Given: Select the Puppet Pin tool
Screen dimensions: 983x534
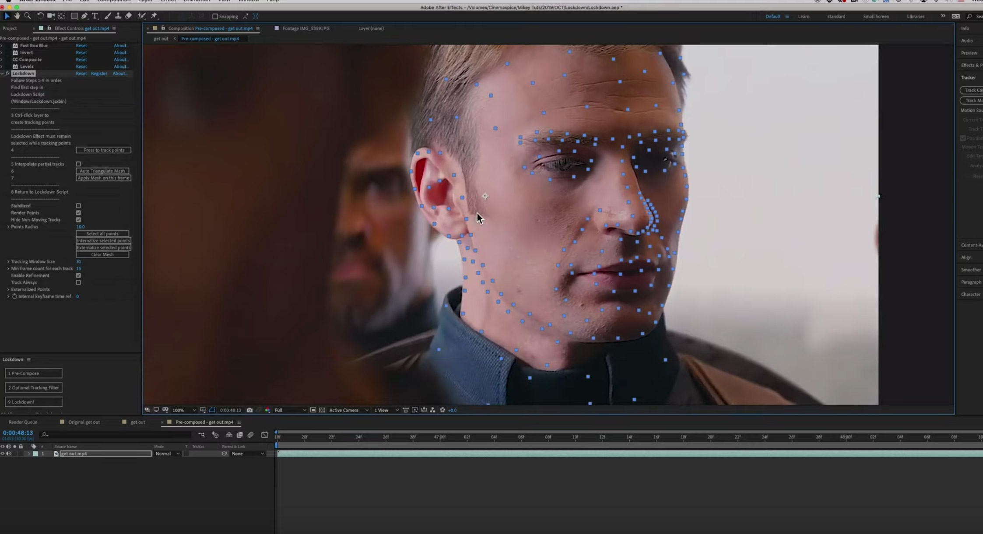Looking at the screenshot, I should [154, 16].
